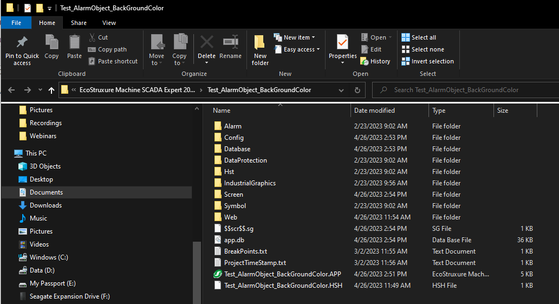Click the Properties quick access toolbar icon
This screenshot has width=559, height=304.
(28, 8)
